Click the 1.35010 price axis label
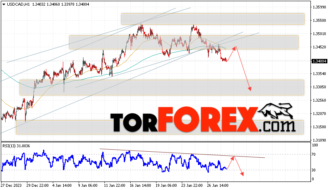The image size is (329, 190). [319, 33]
